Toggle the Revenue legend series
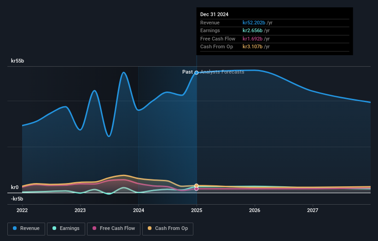 [26, 229]
